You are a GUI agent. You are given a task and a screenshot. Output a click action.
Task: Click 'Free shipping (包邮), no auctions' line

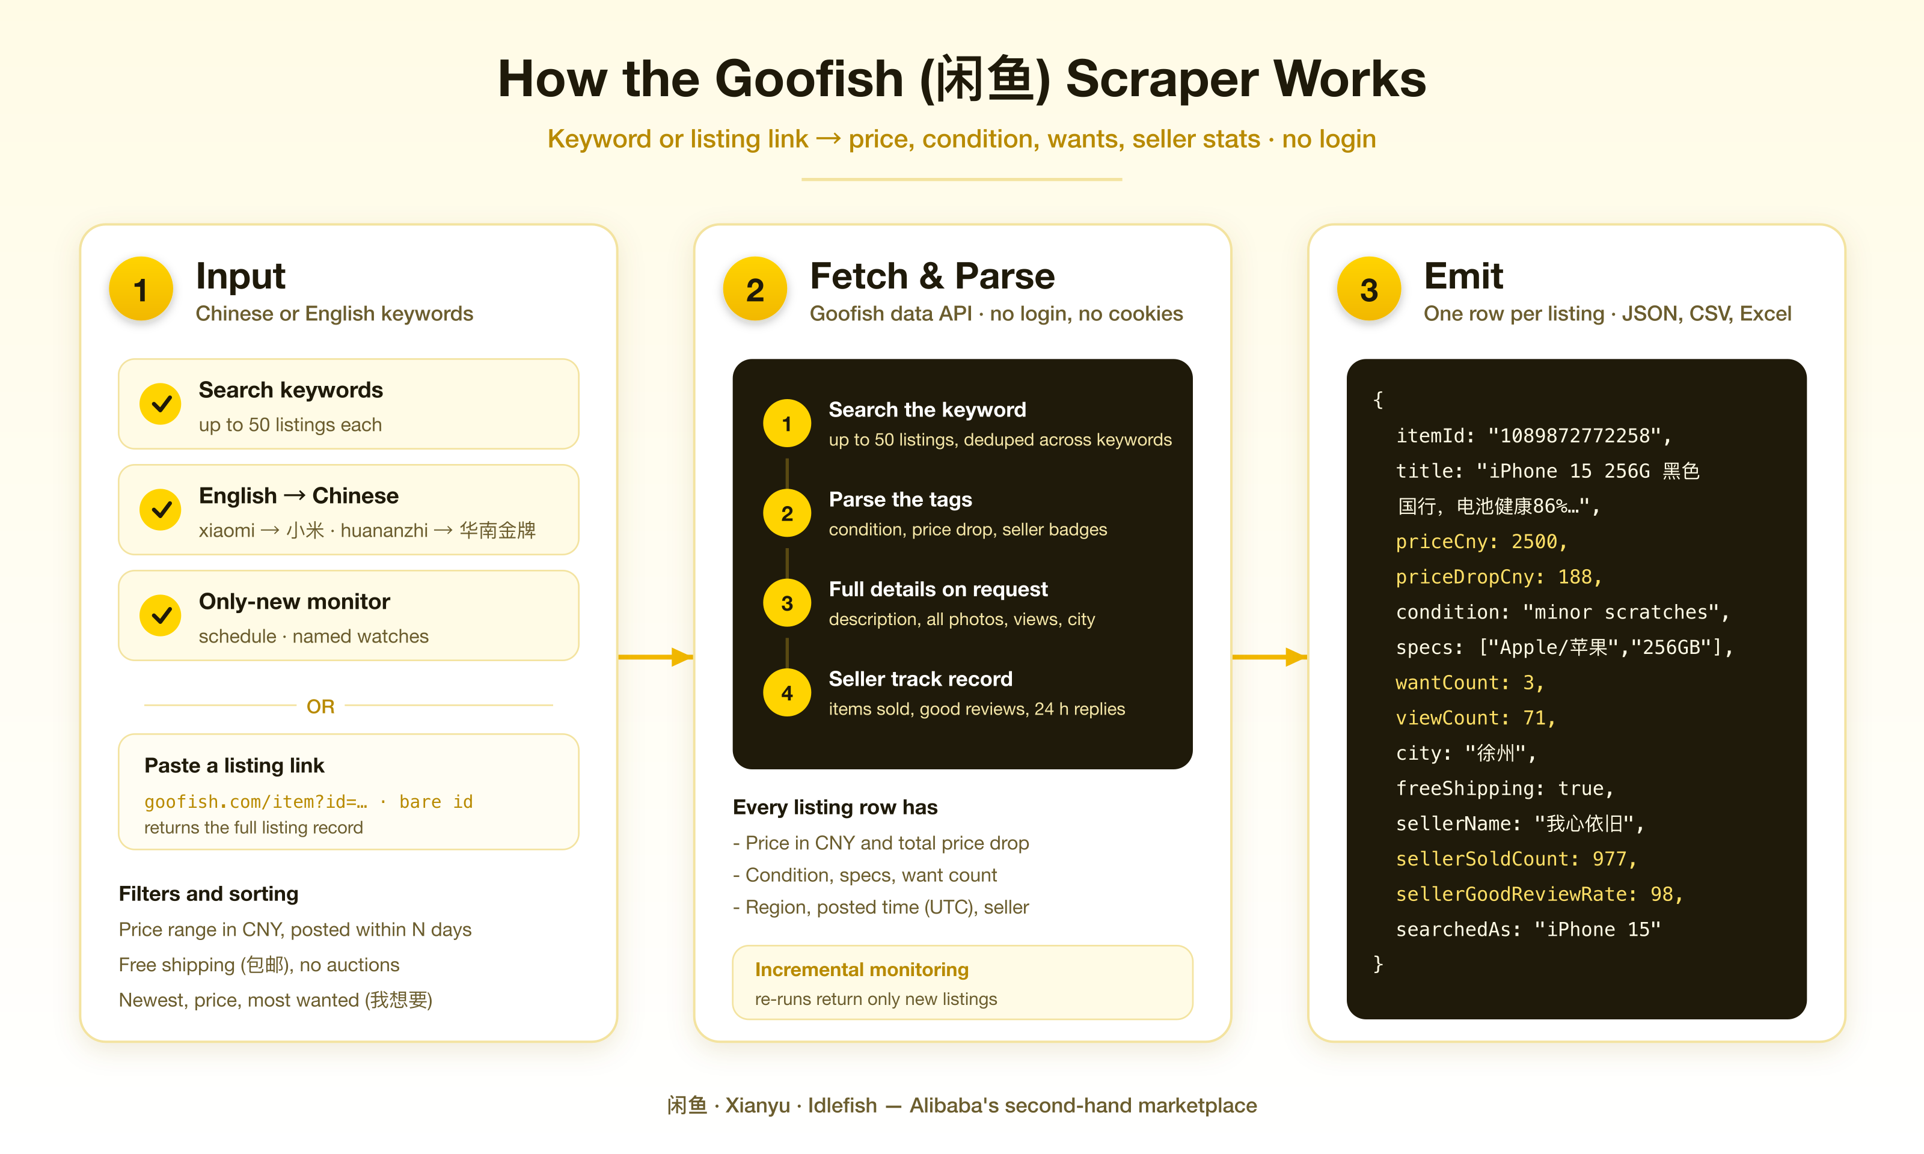point(259,964)
